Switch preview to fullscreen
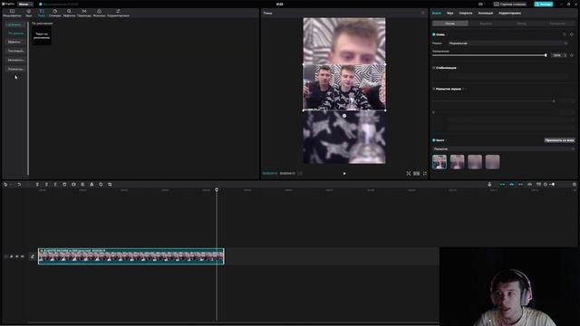 (x=425, y=173)
